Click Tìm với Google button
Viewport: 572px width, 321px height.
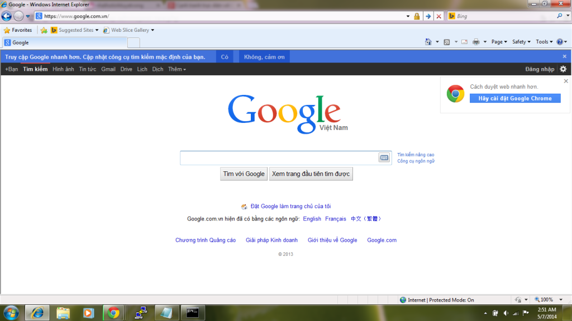pos(244,174)
